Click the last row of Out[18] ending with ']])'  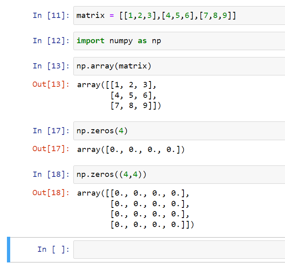[x=152, y=225]
